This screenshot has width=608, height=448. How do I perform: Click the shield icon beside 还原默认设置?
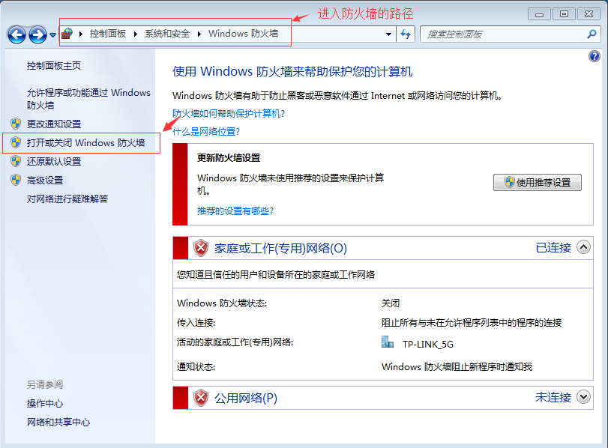click(16, 161)
